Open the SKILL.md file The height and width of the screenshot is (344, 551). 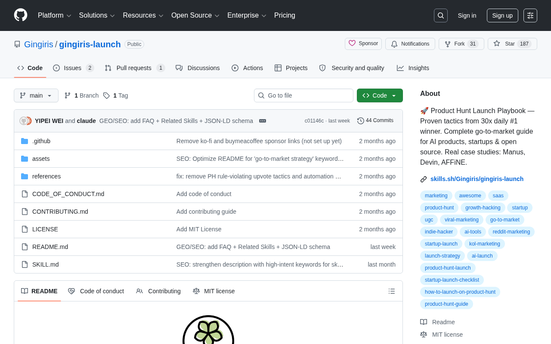(46, 264)
